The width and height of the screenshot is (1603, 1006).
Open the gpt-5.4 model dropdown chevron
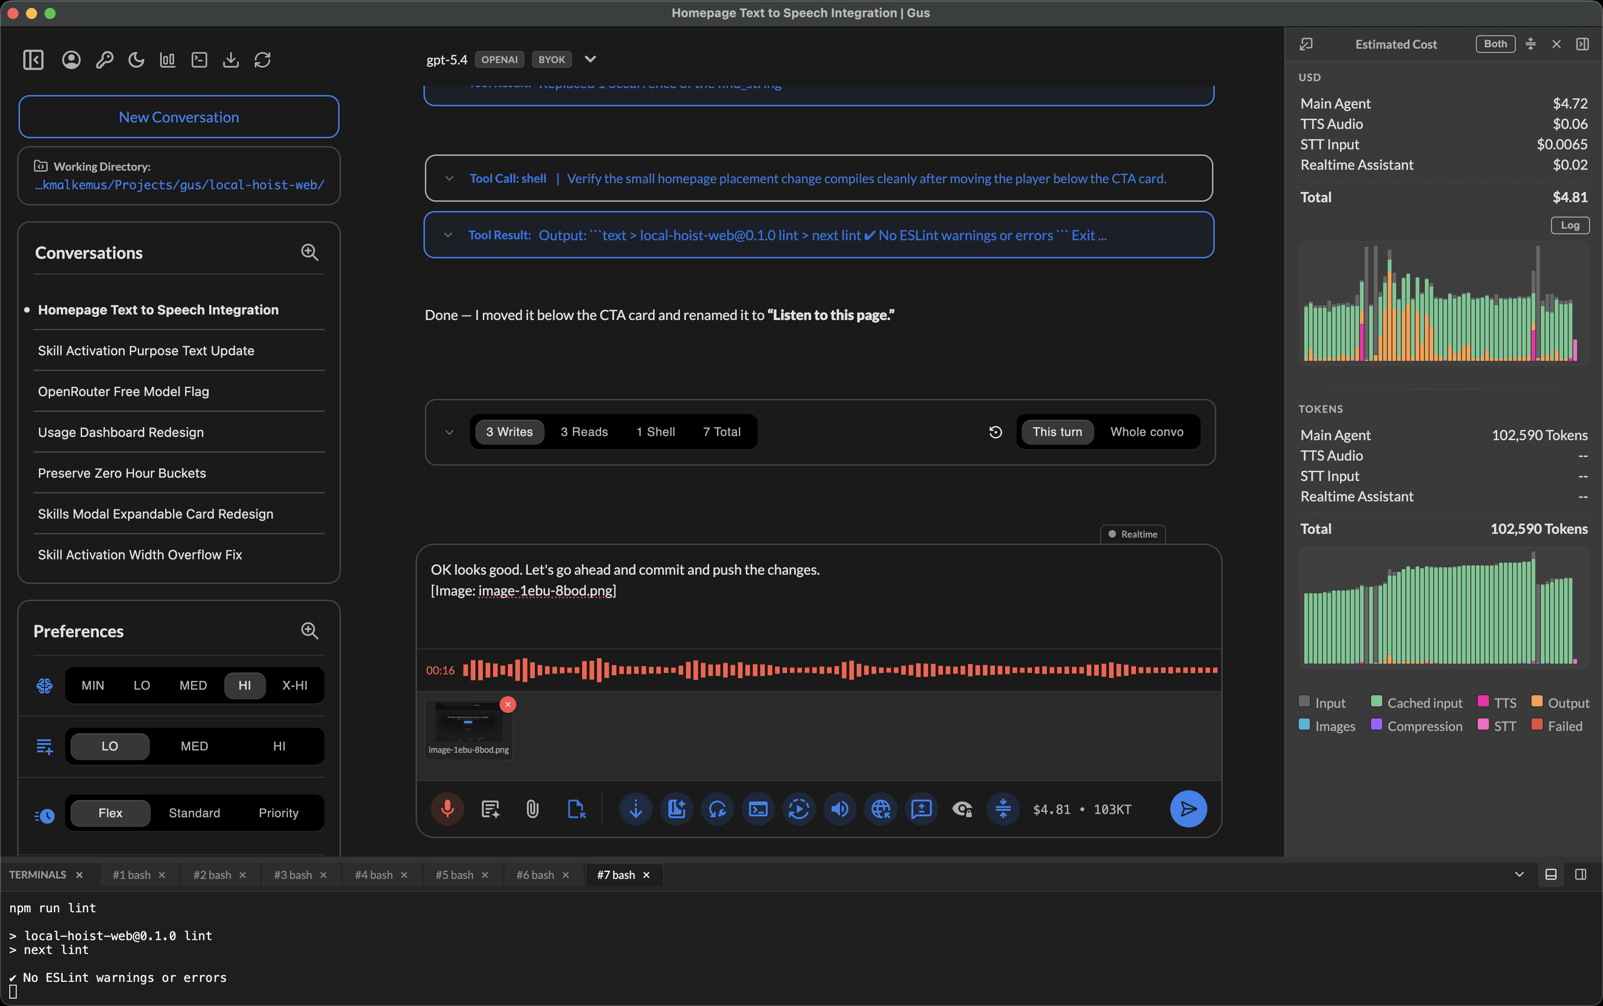click(590, 59)
